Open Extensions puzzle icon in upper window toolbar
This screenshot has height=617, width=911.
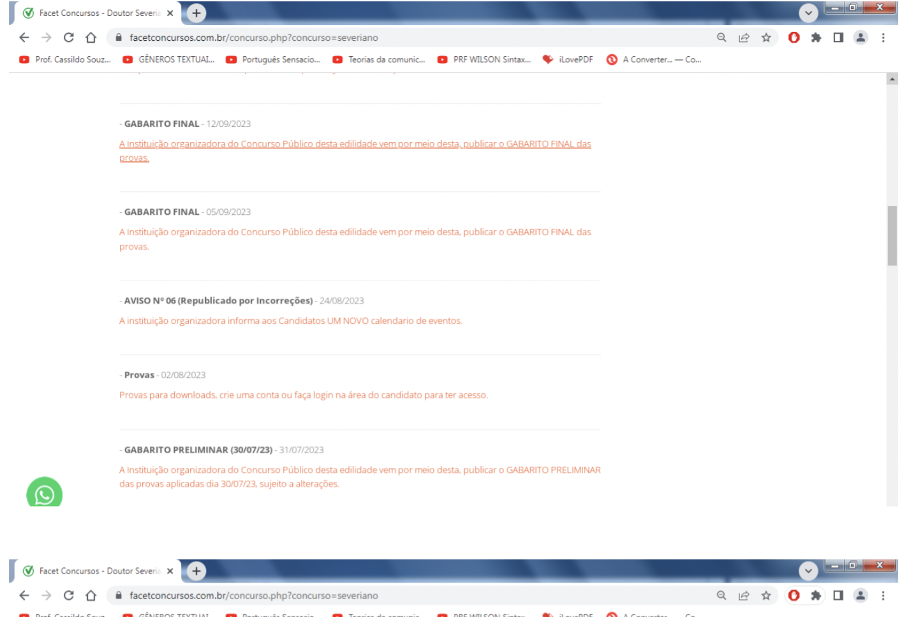point(815,38)
